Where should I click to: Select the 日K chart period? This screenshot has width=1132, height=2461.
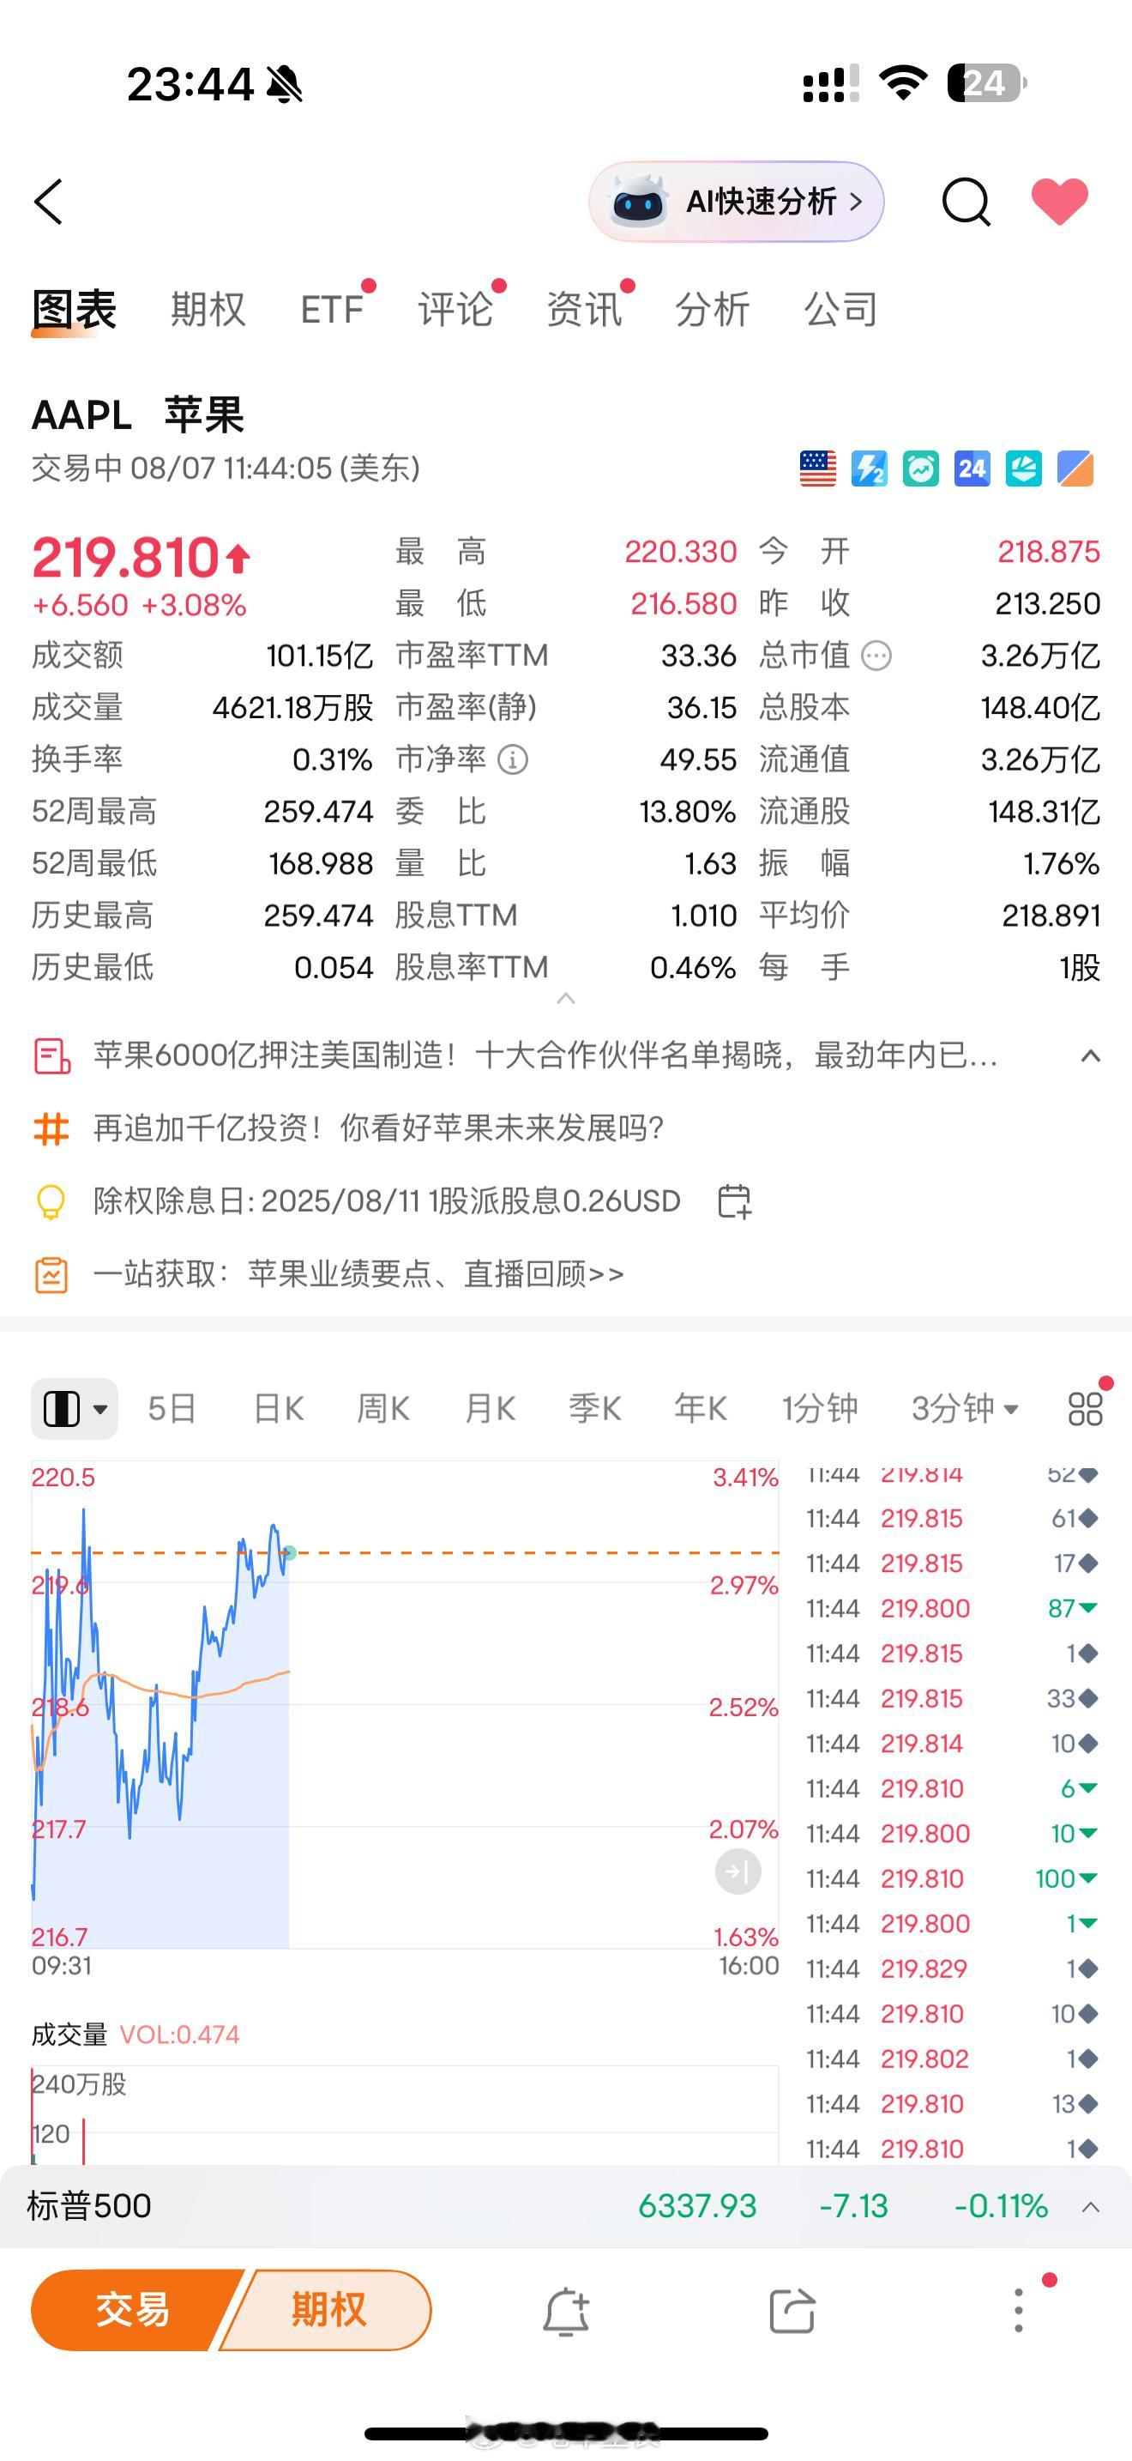(278, 1408)
